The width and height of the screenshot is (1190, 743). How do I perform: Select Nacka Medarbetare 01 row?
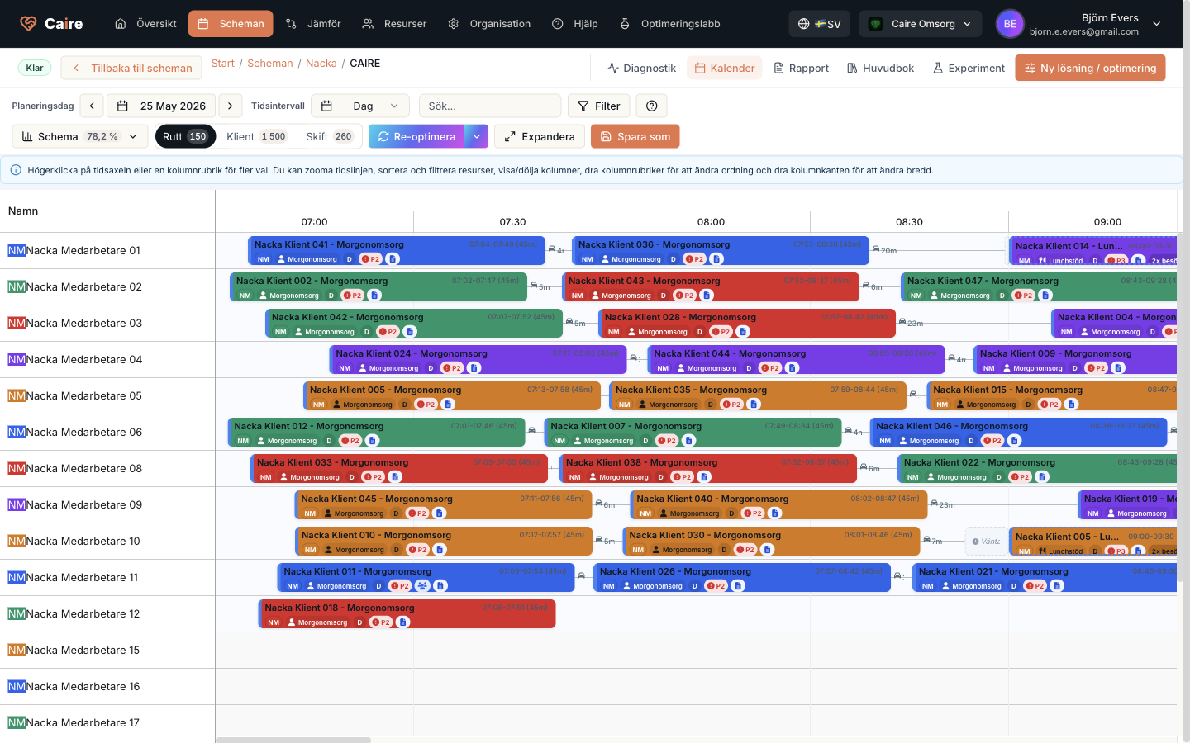click(x=107, y=250)
